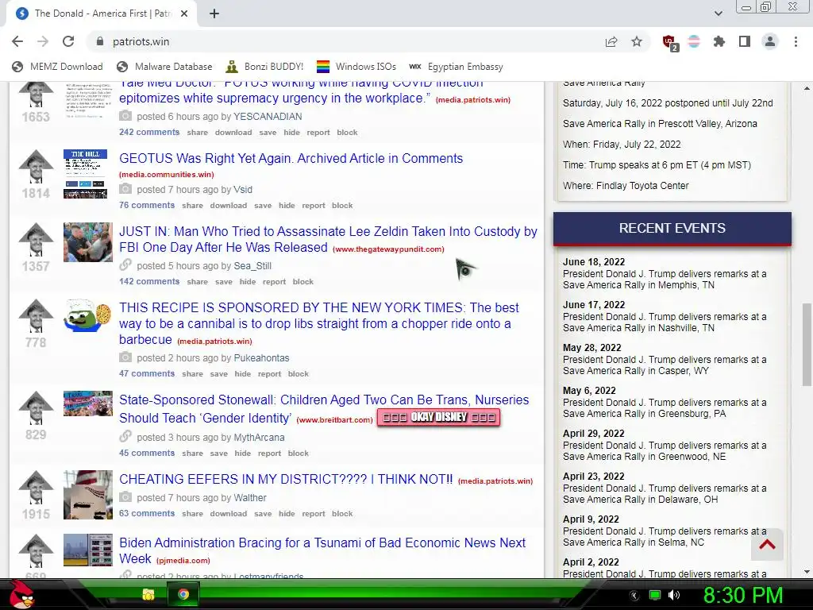The image size is (813, 610).
Task: Go back with the browser back arrow
Action: (17, 41)
